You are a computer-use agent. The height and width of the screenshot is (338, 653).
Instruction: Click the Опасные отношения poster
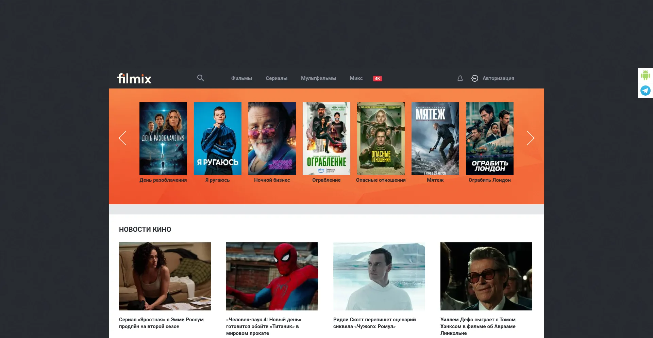tap(381, 139)
